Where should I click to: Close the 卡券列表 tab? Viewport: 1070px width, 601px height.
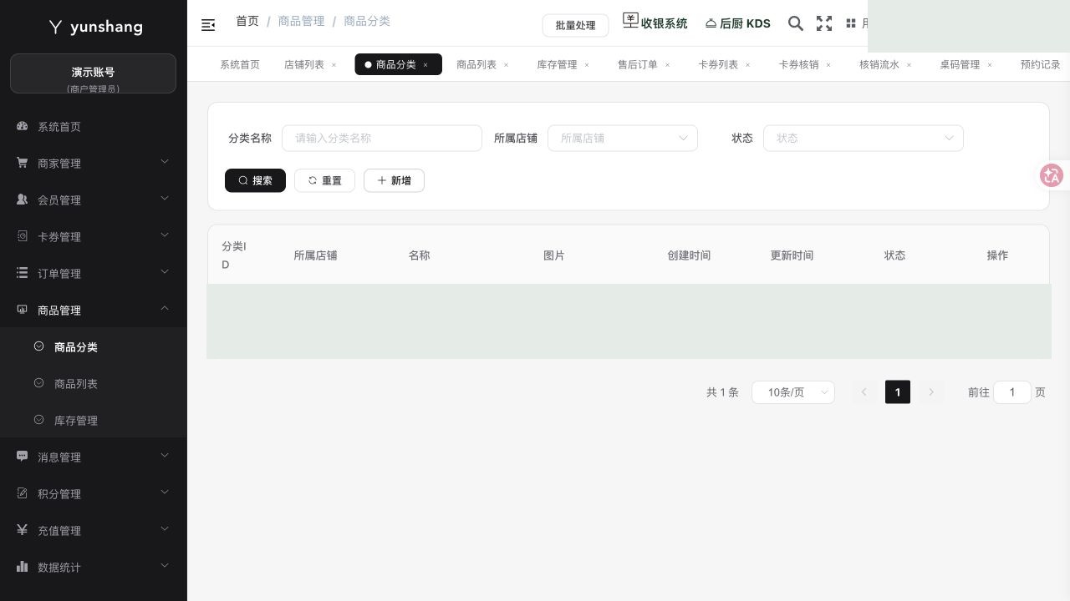747,64
